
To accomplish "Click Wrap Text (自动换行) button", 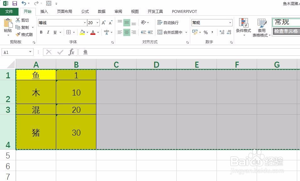I will [x=168, y=23].
